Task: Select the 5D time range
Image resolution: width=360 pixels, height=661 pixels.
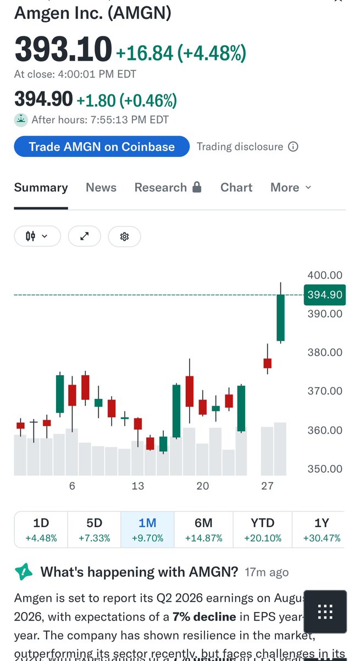Action: coord(94,530)
